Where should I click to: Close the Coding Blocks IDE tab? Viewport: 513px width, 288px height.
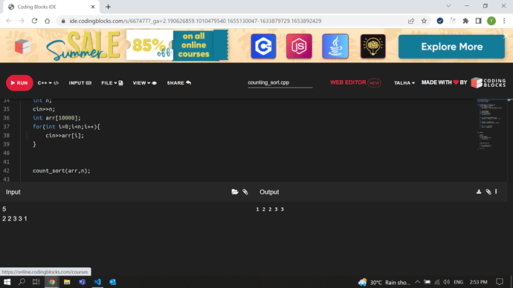[x=93, y=7]
